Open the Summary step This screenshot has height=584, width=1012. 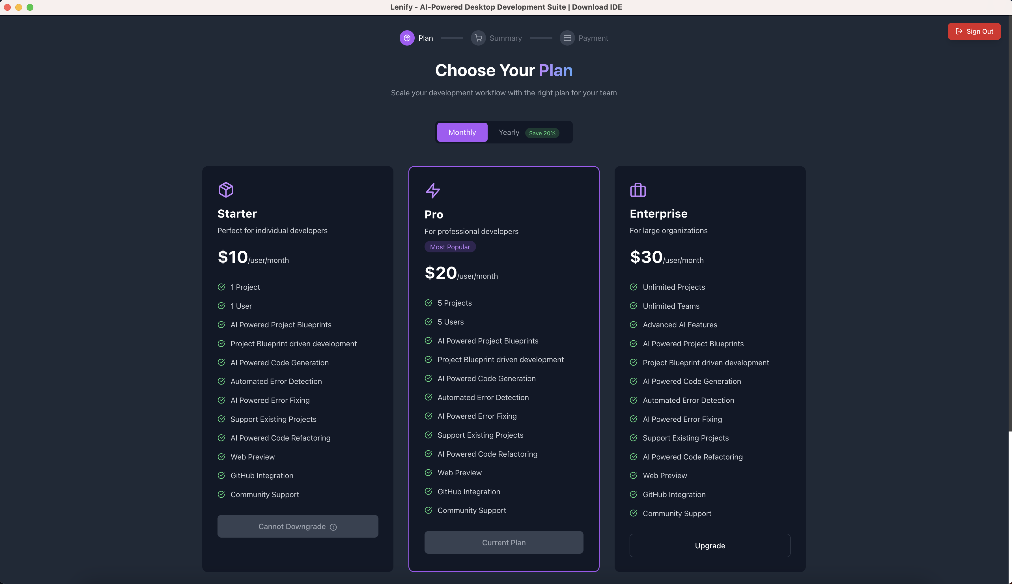coord(506,38)
